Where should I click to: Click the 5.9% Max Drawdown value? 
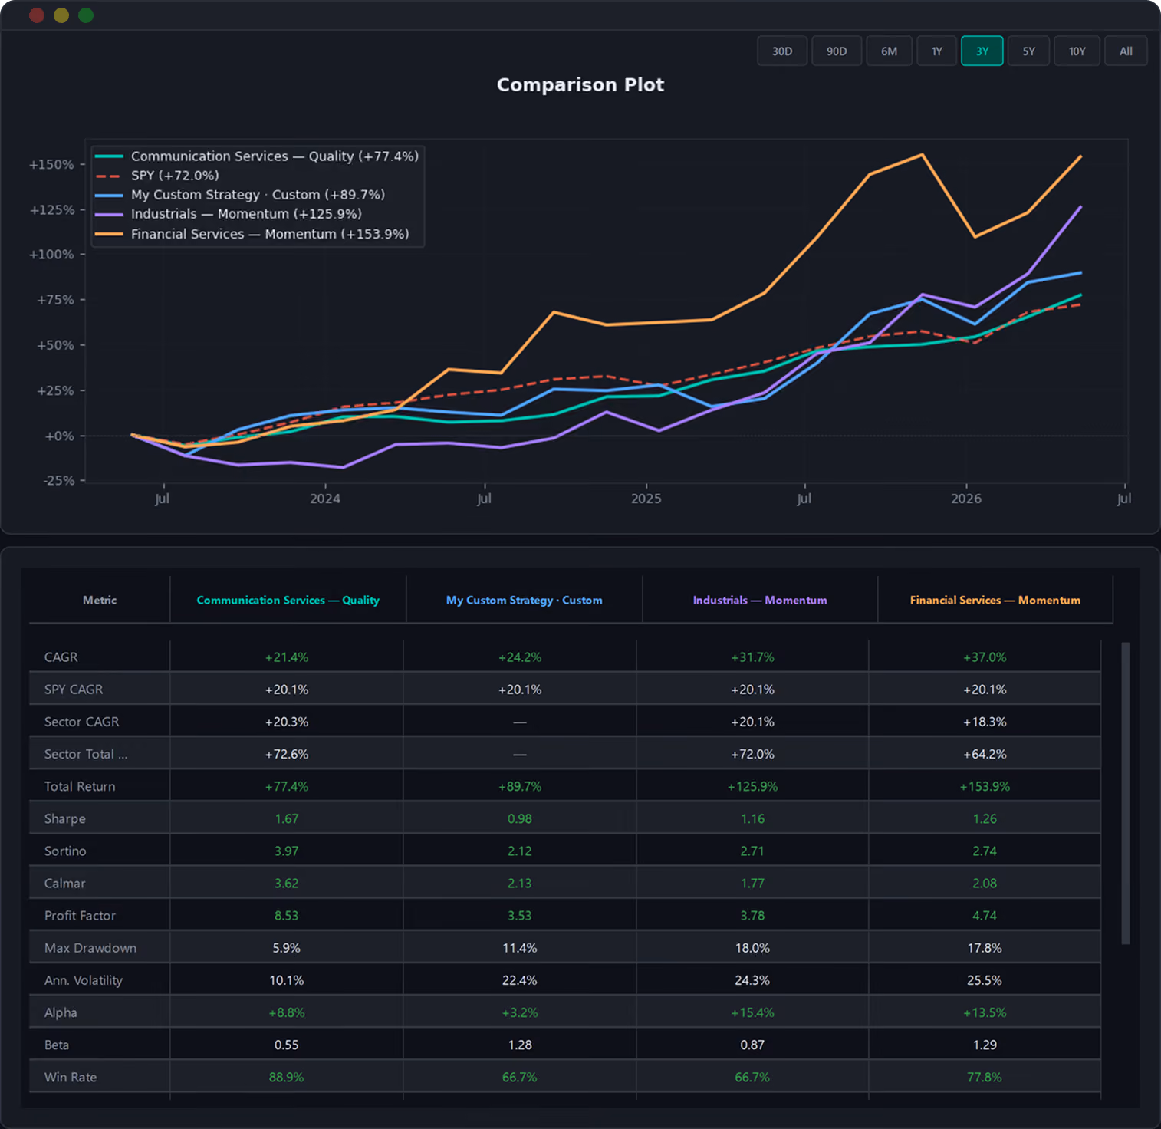pos(287,948)
